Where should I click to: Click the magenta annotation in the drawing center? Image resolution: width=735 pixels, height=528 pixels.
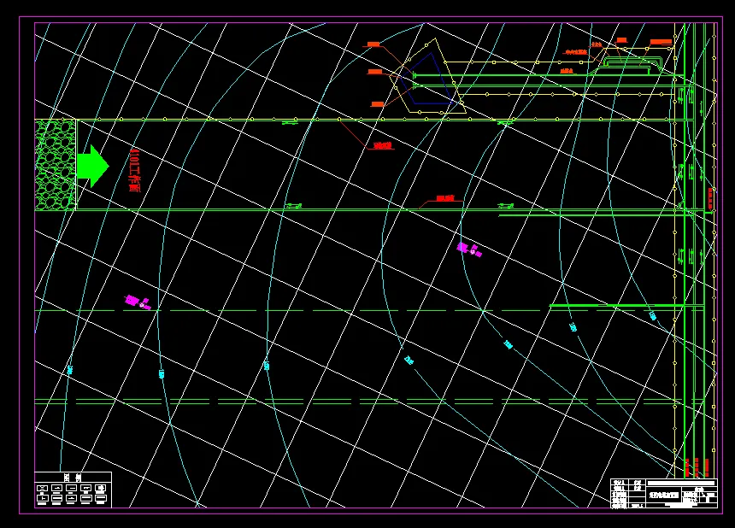[x=470, y=249]
